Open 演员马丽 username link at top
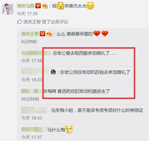The image size is (149, 141). tap(25, 6)
